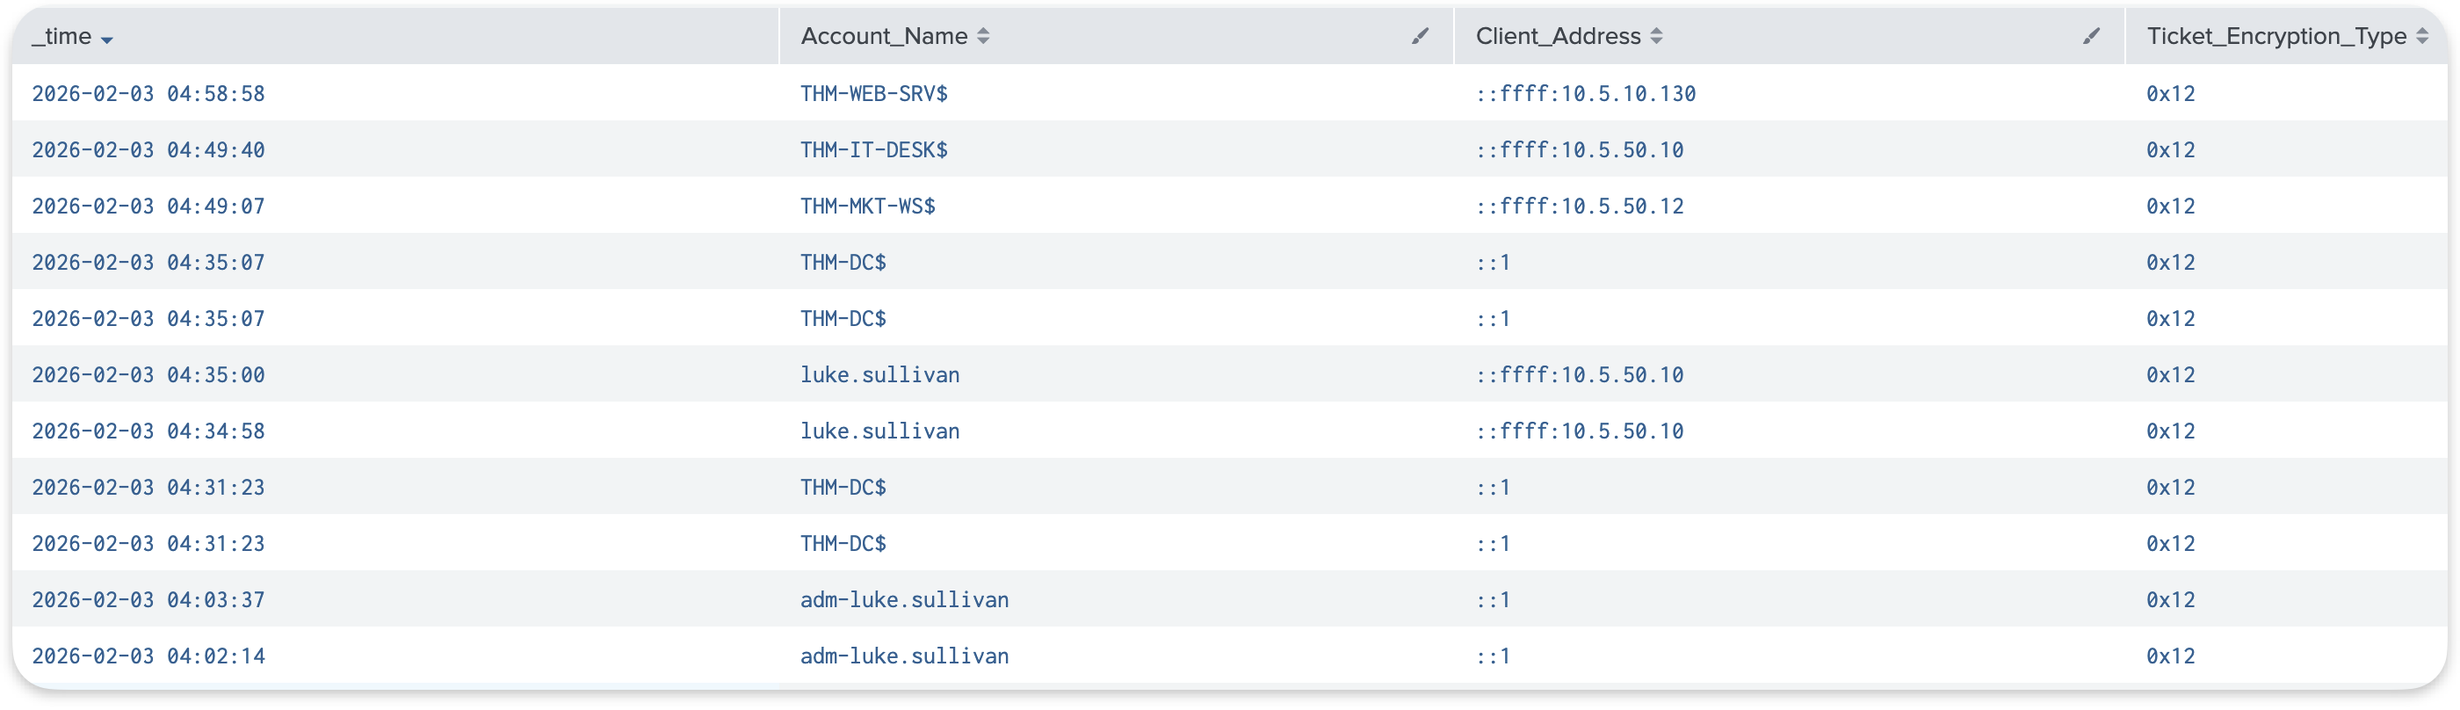2460x710 pixels.
Task: Select adm-luke.sullivan in the 04:02:14 row
Action: [904, 656]
